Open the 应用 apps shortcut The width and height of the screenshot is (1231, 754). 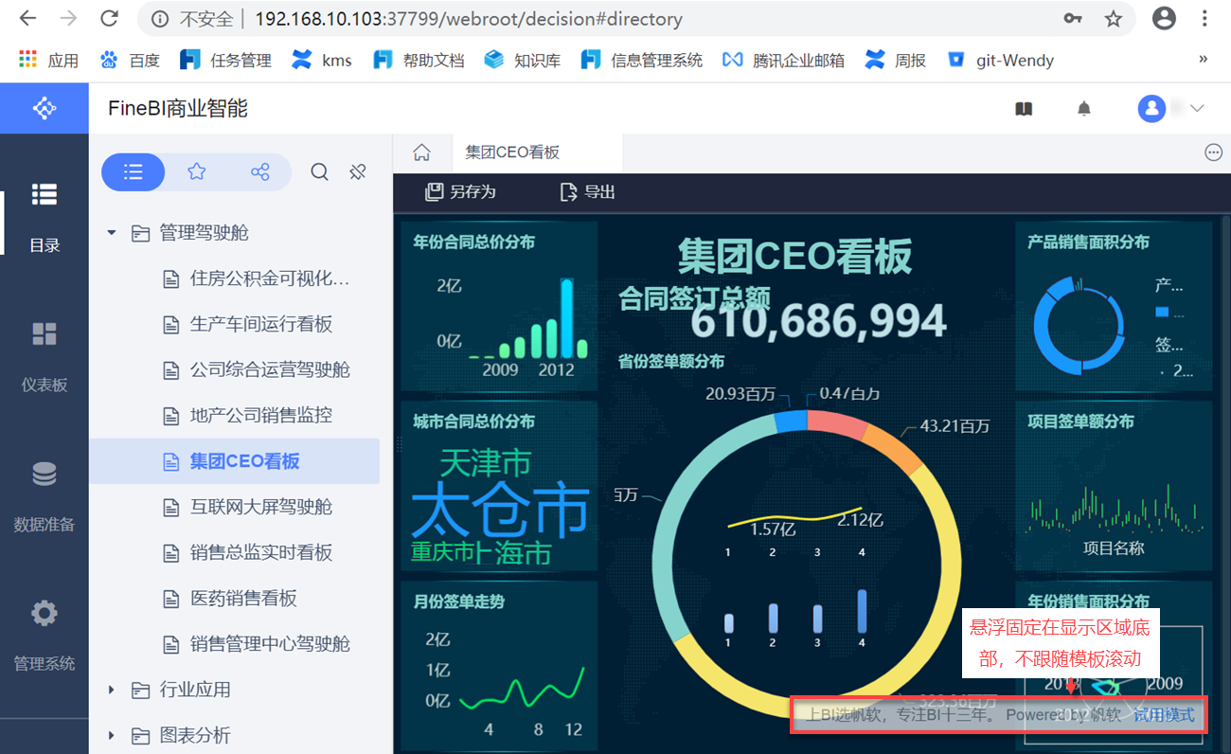(x=48, y=60)
